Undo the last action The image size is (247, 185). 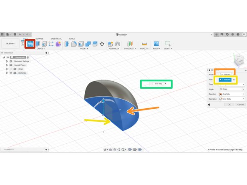click(x=20, y=34)
